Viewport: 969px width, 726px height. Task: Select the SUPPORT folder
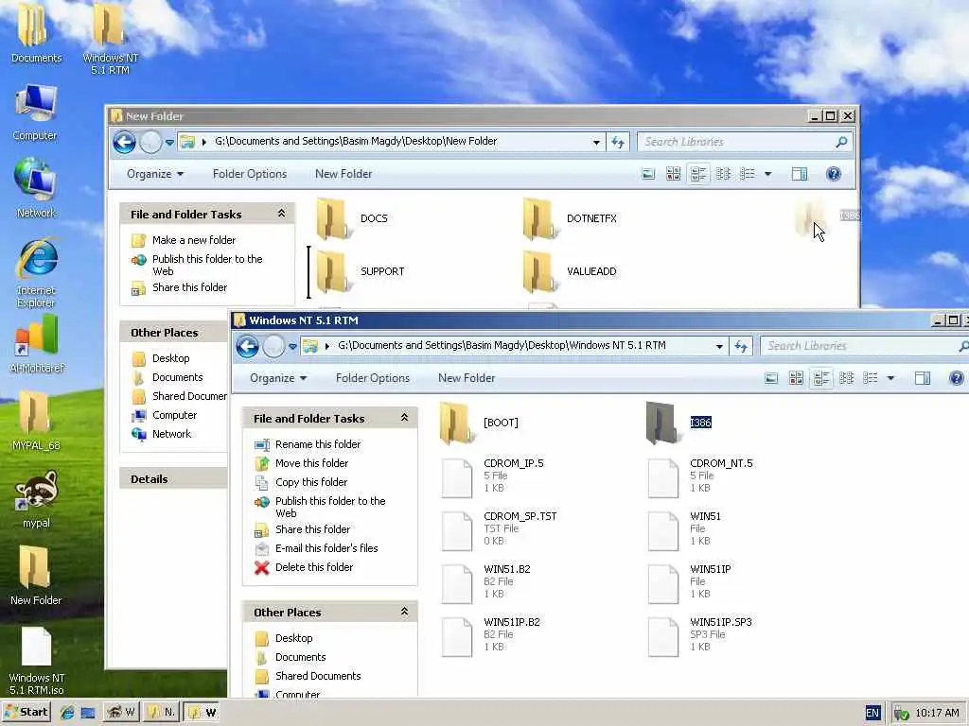click(361, 271)
